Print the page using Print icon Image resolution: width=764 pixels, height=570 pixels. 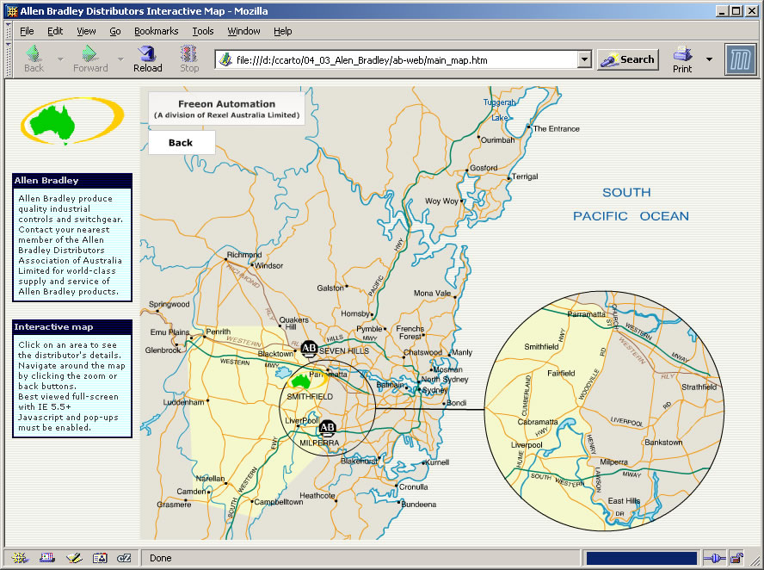(682, 59)
